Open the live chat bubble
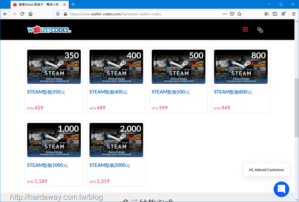Image resolution: width=299 pixels, height=202 pixels. pos(281,189)
